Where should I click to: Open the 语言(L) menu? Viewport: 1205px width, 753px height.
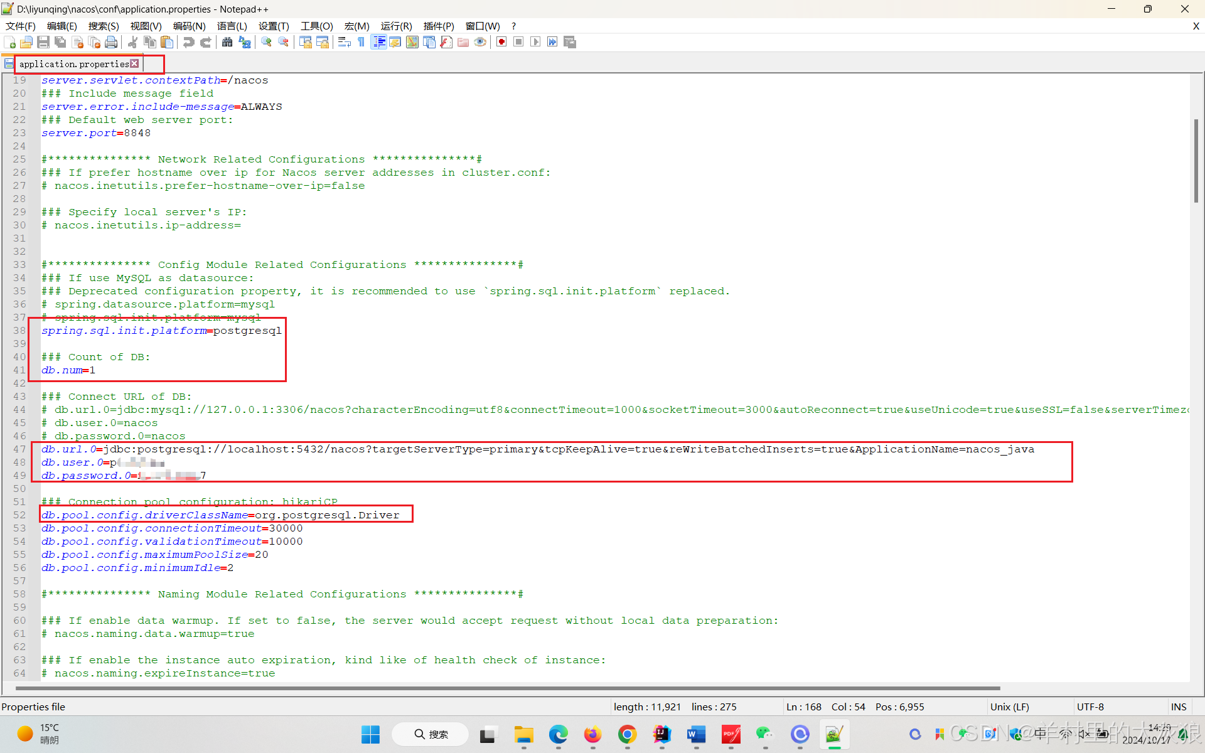[x=232, y=26]
